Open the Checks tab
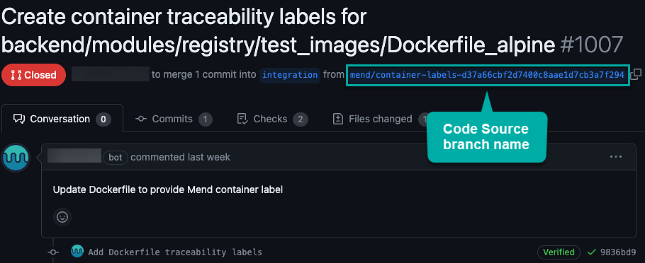The image size is (645, 263). (273, 119)
